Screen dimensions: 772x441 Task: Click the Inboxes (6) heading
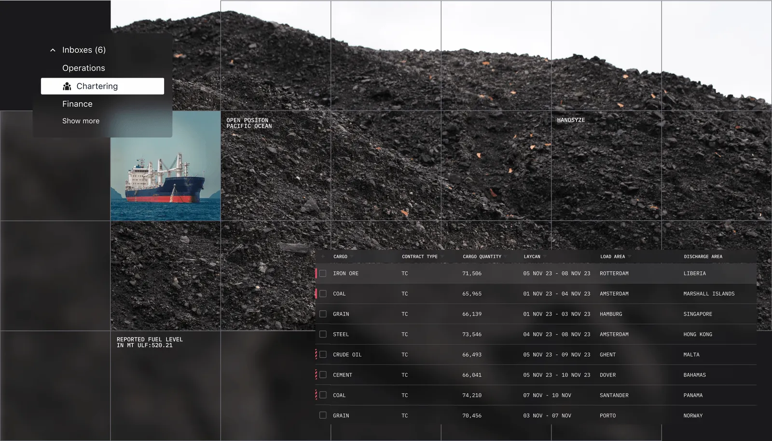point(84,50)
